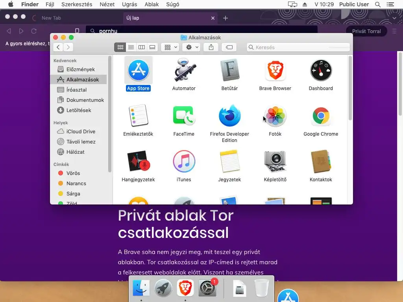Open Alkalmazások in Finder sidebar
The height and width of the screenshot is (302, 403).
coord(79,79)
